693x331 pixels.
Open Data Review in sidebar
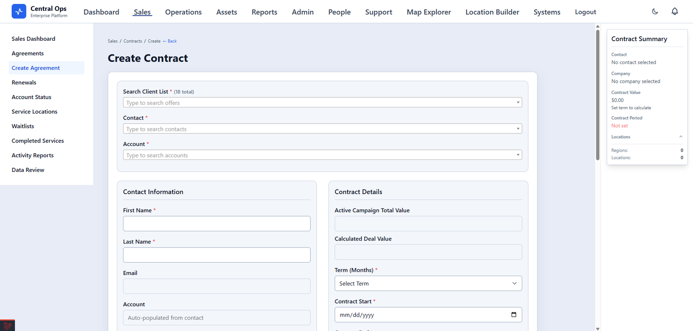pos(46,170)
